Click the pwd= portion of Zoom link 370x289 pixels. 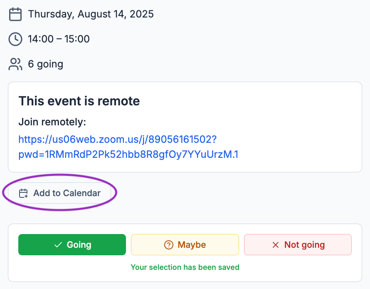[128, 154]
